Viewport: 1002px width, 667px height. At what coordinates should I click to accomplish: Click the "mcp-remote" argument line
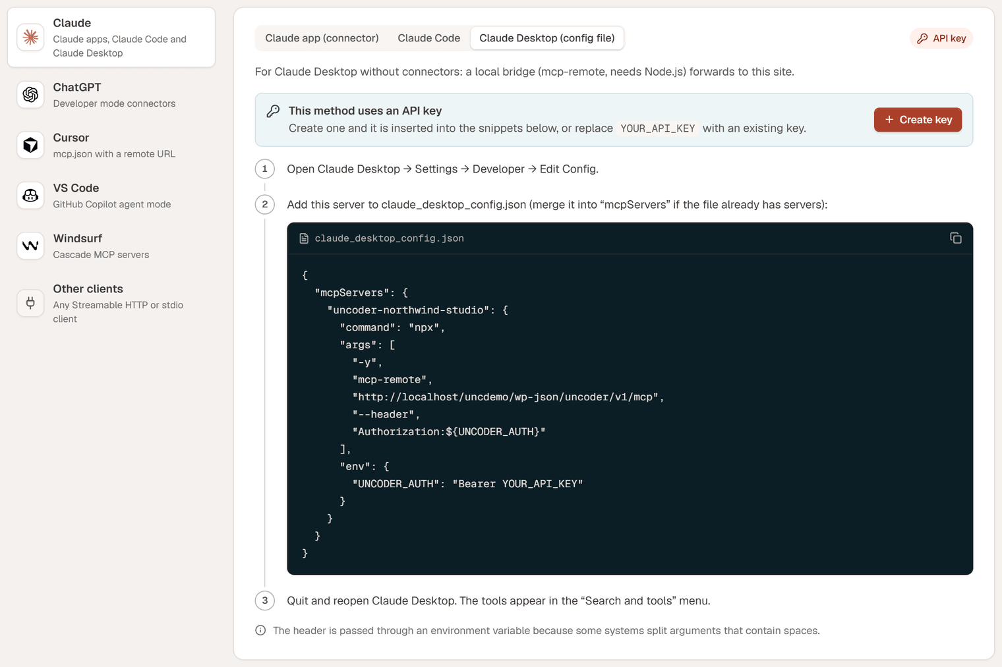[392, 379]
